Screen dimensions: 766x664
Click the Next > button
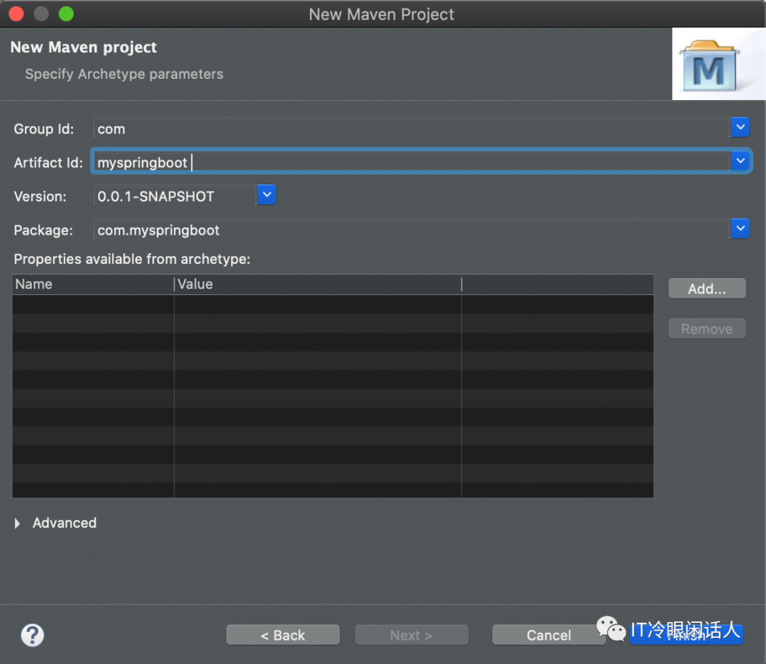(411, 635)
